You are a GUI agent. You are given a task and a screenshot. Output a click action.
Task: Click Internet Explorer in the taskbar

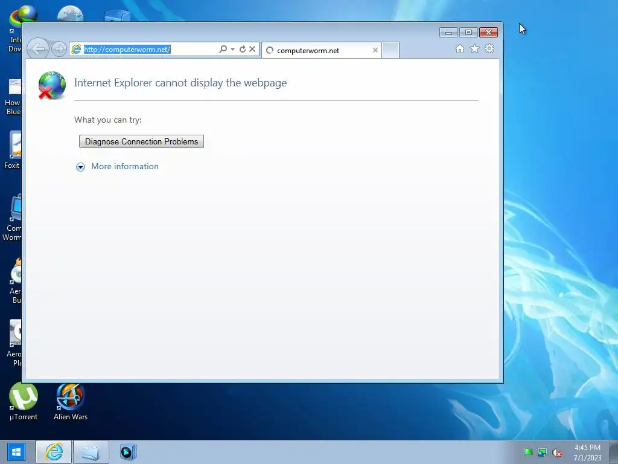pos(54,452)
